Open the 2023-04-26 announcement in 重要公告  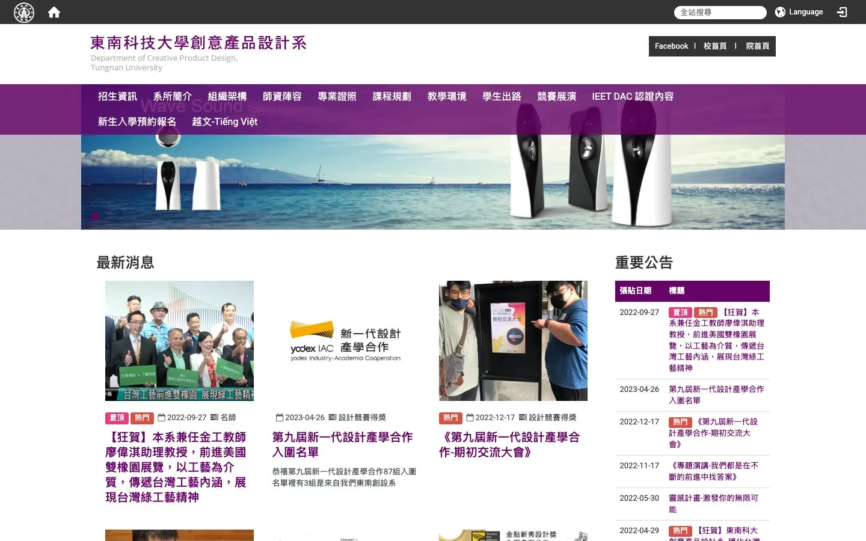[717, 395]
